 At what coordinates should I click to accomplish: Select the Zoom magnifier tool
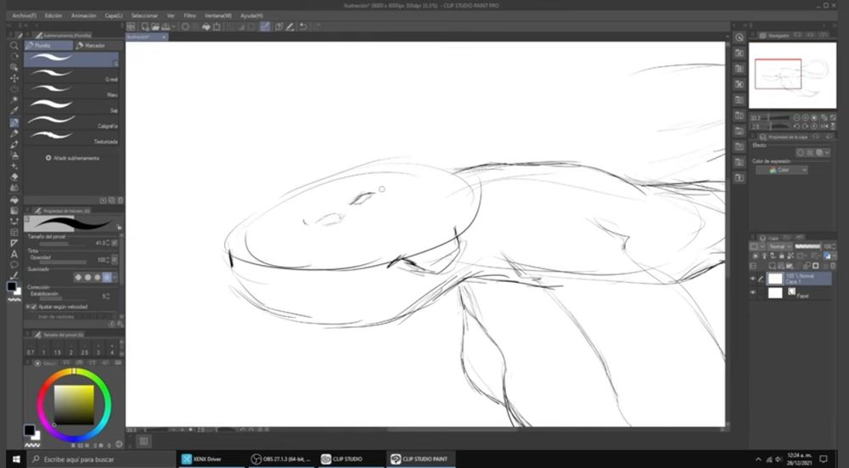click(14, 46)
